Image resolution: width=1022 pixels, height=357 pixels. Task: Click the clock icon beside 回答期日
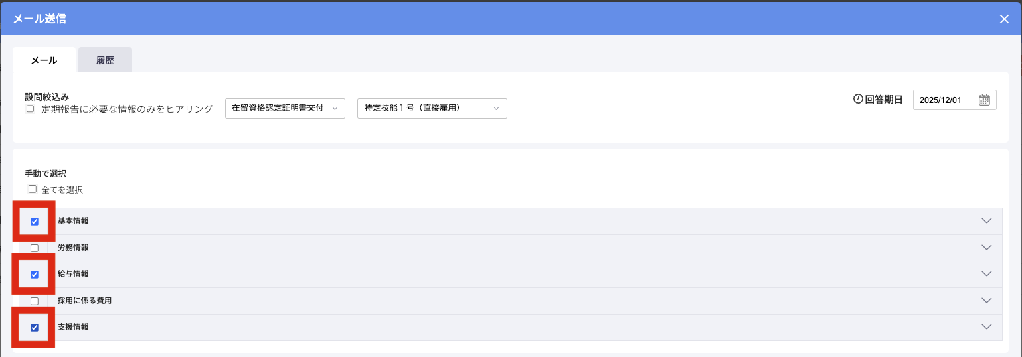pos(858,99)
